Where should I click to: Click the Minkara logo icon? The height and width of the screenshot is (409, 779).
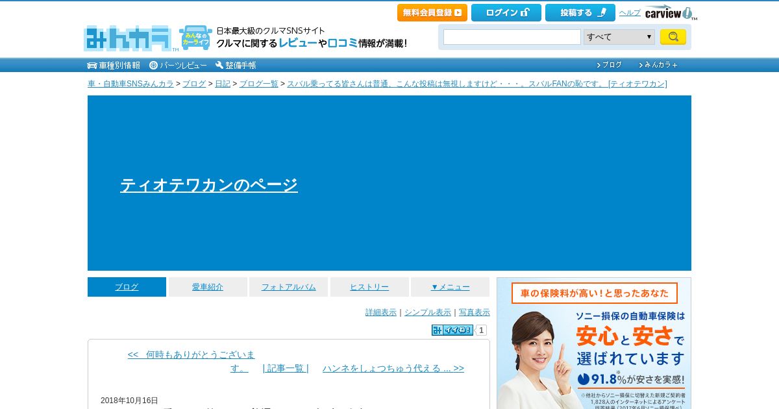click(128, 39)
